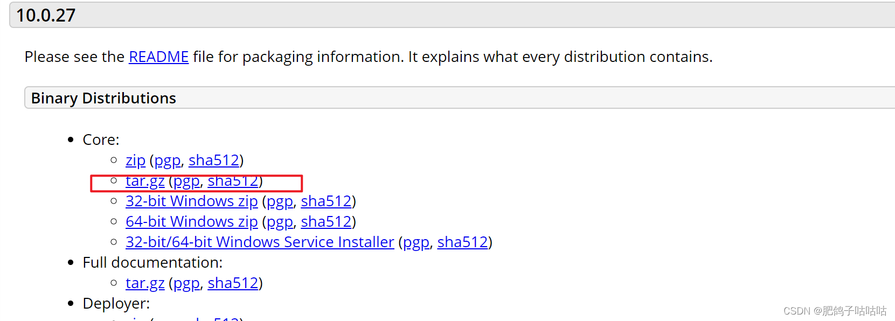
Task: Open sha512 checksum for Core zip
Action: tap(214, 160)
